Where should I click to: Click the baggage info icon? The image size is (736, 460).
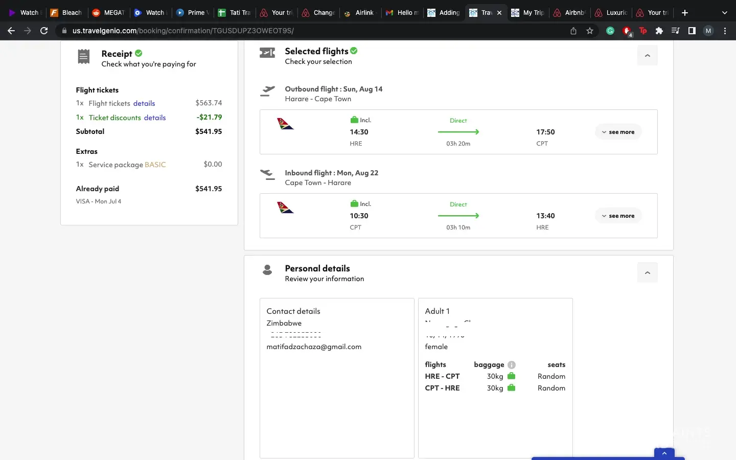512,365
